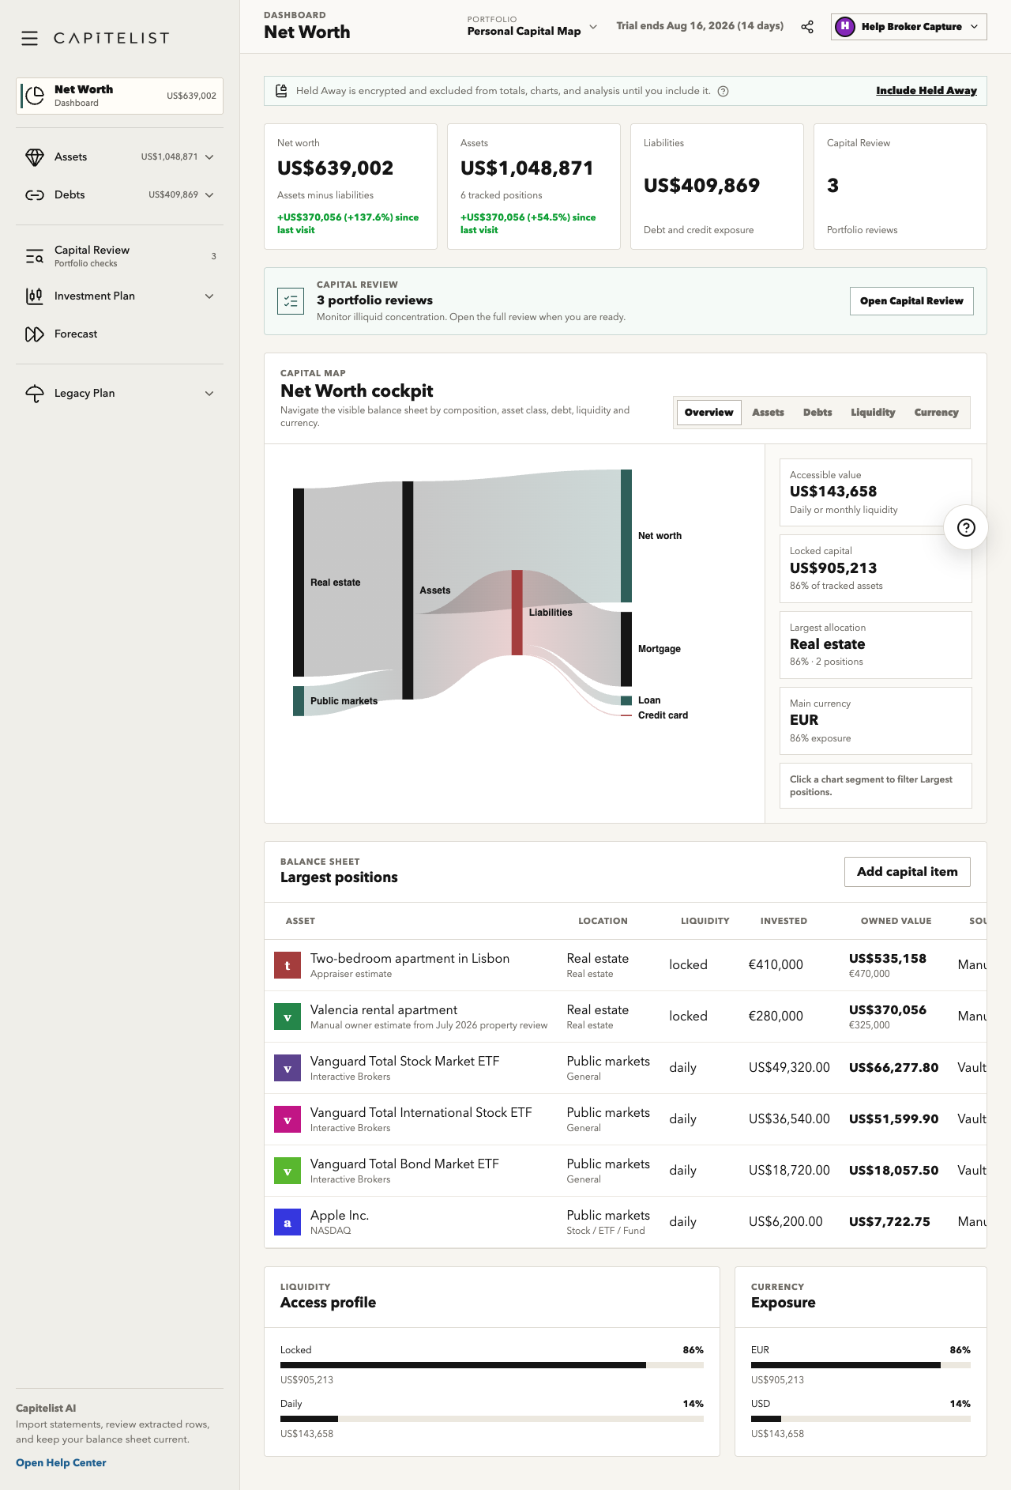The height and width of the screenshot is (1490, 1011).
Task: Click the Assets diamond icon
Action: point(35,157)
